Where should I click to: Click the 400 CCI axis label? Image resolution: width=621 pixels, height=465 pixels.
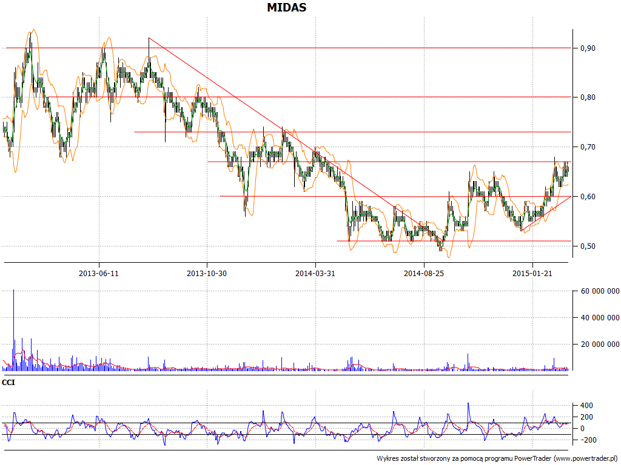(x=587, y=406)
